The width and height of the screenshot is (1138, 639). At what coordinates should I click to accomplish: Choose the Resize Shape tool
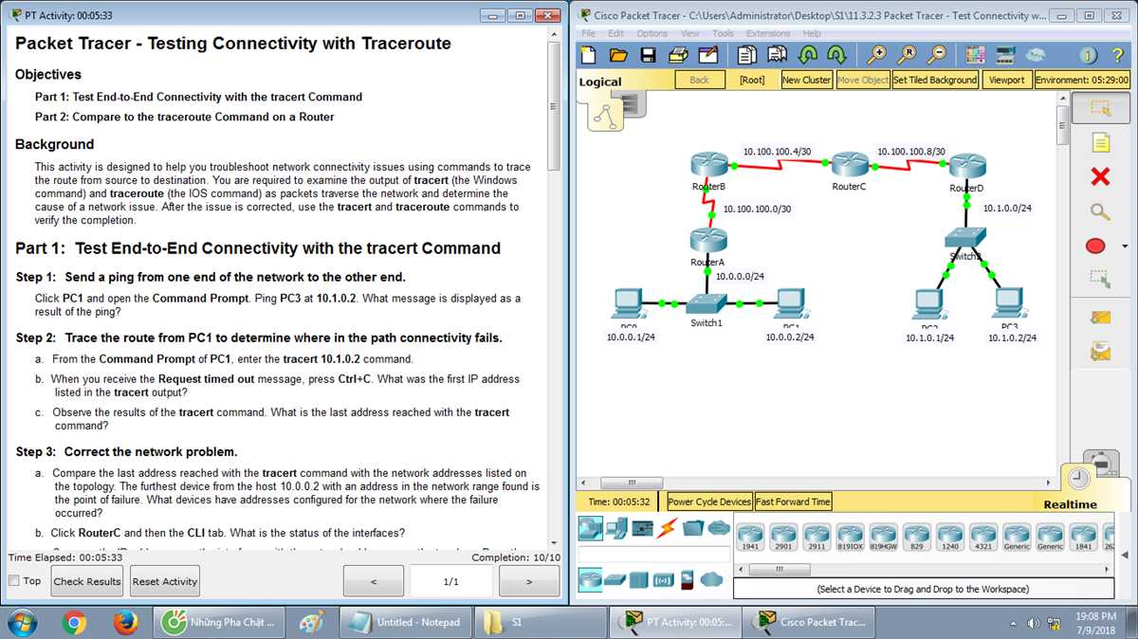point(1100,279)
